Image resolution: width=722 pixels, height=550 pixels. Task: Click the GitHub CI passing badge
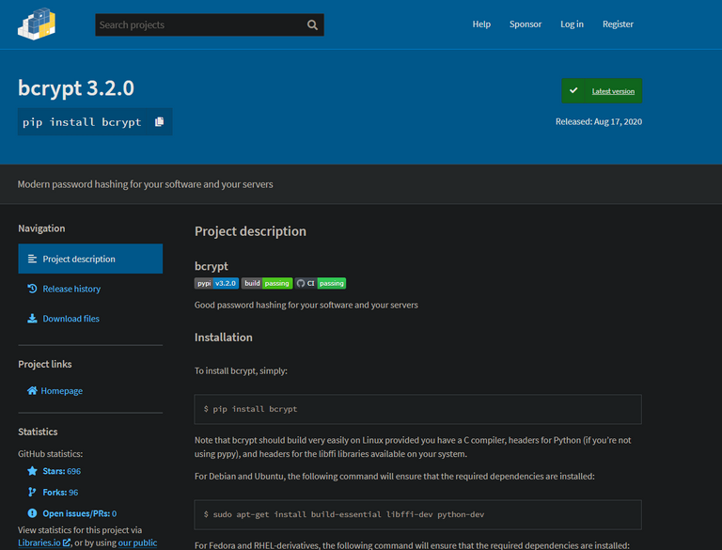coord(321,283)
